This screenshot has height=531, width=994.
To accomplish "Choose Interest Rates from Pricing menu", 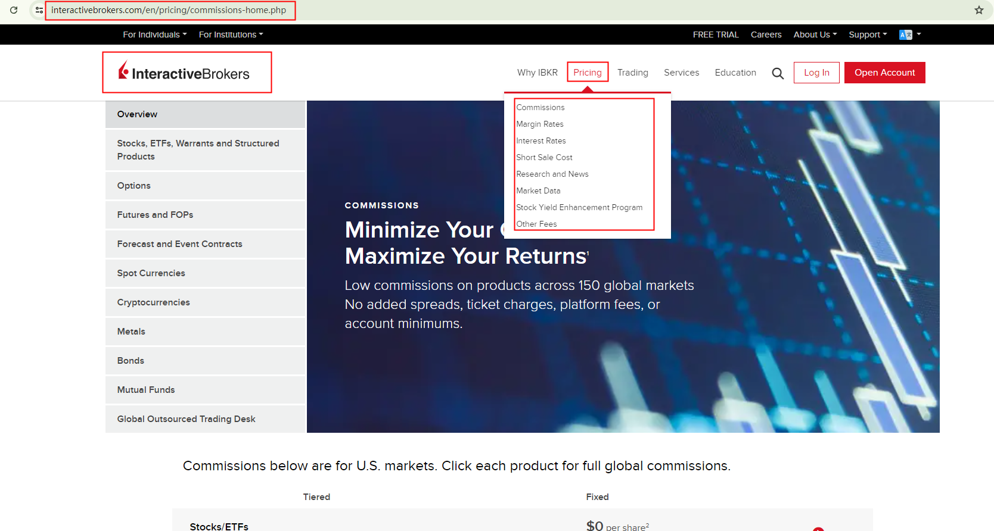I will click(x=541, y=140).
